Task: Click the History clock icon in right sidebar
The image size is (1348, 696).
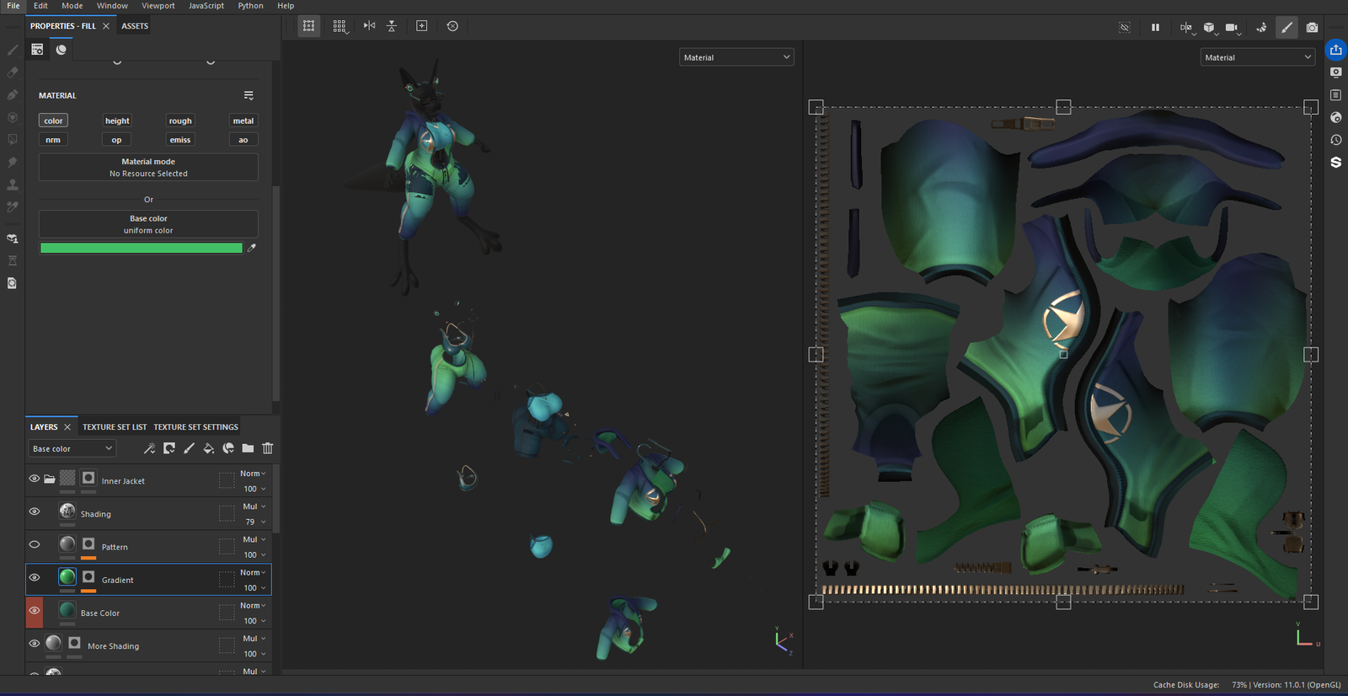Action: click(1336, 140)
